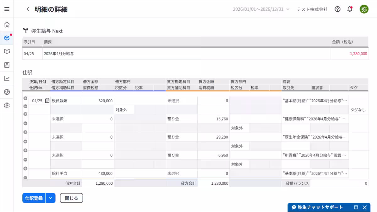Image resolution: width=377 pixels, height=212 pixels.
Task: Open the 決 settlement sidebar icon
Action: click(x=7, y=92)
